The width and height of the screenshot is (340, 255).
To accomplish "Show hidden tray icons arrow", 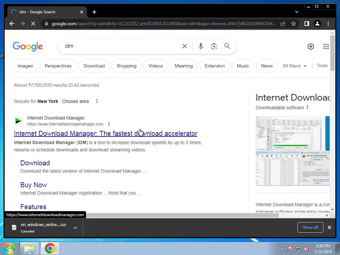I will click(x=282, y=249).
